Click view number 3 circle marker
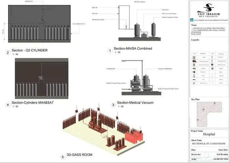Screen dimensions: 230x163 (113, 105)
